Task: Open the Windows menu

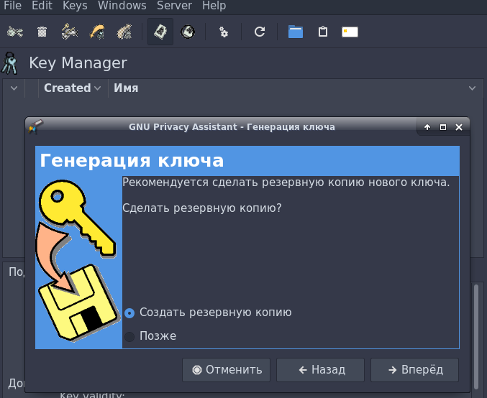Action: (x=122, y=6)
